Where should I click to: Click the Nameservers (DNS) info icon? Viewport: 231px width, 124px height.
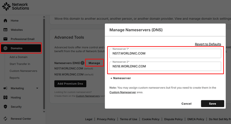click(83, 63)
